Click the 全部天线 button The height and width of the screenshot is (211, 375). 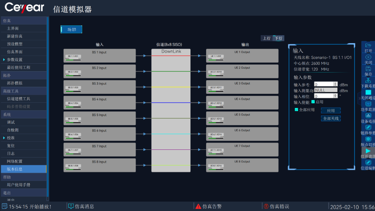pyautogui.click(x=331, y=118)
